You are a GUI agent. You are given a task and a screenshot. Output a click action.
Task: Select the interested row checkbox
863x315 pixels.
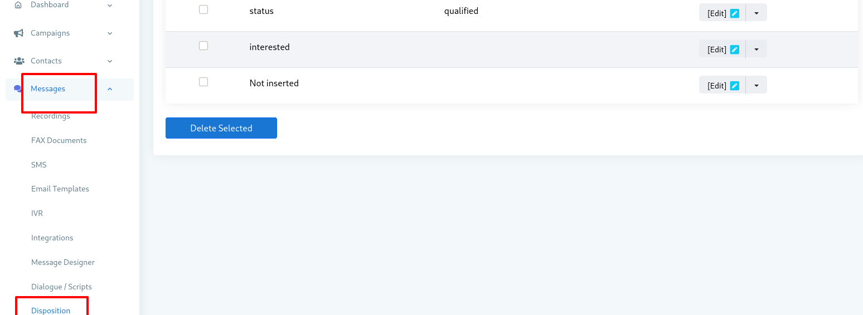[x=203, y=46]
